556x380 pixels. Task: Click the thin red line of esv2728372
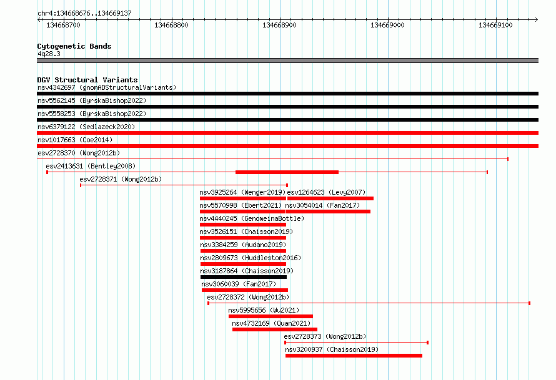pyautogui.click(x=369, y=303)
